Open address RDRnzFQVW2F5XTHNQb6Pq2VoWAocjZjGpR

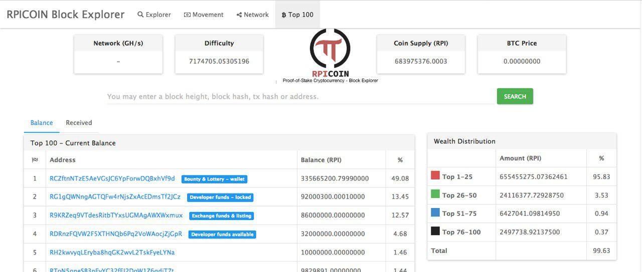click(x=116, y=234)
